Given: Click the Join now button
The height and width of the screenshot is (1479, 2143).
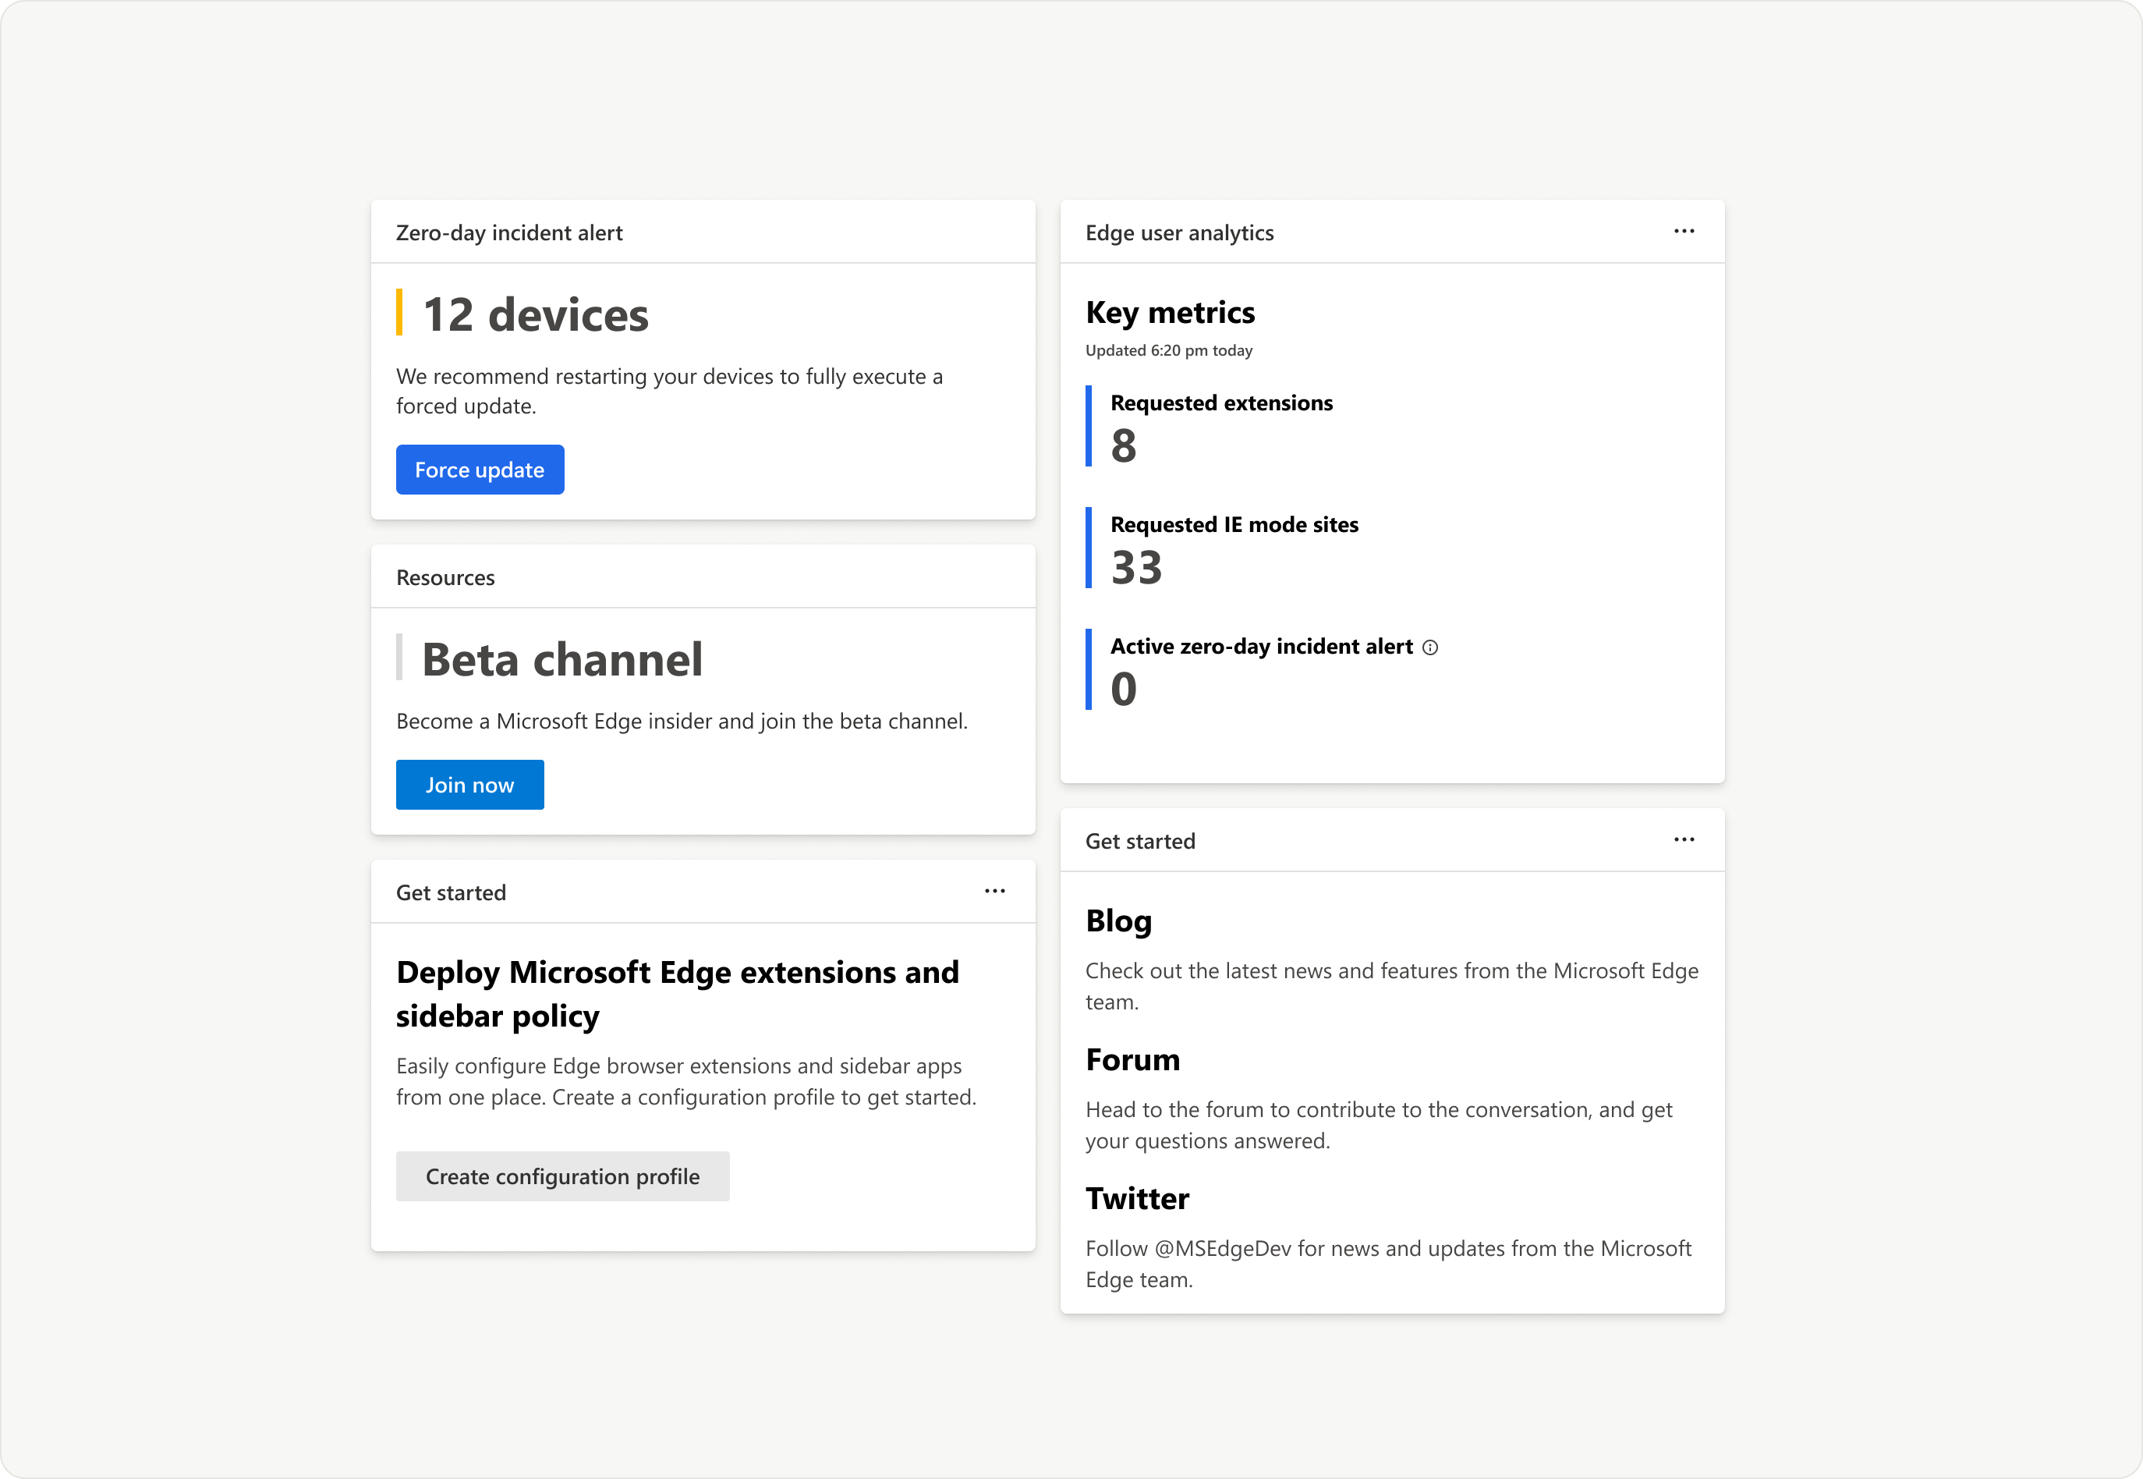Looking at the screenshot, I should pyautogui.click(x=469, y=785).
